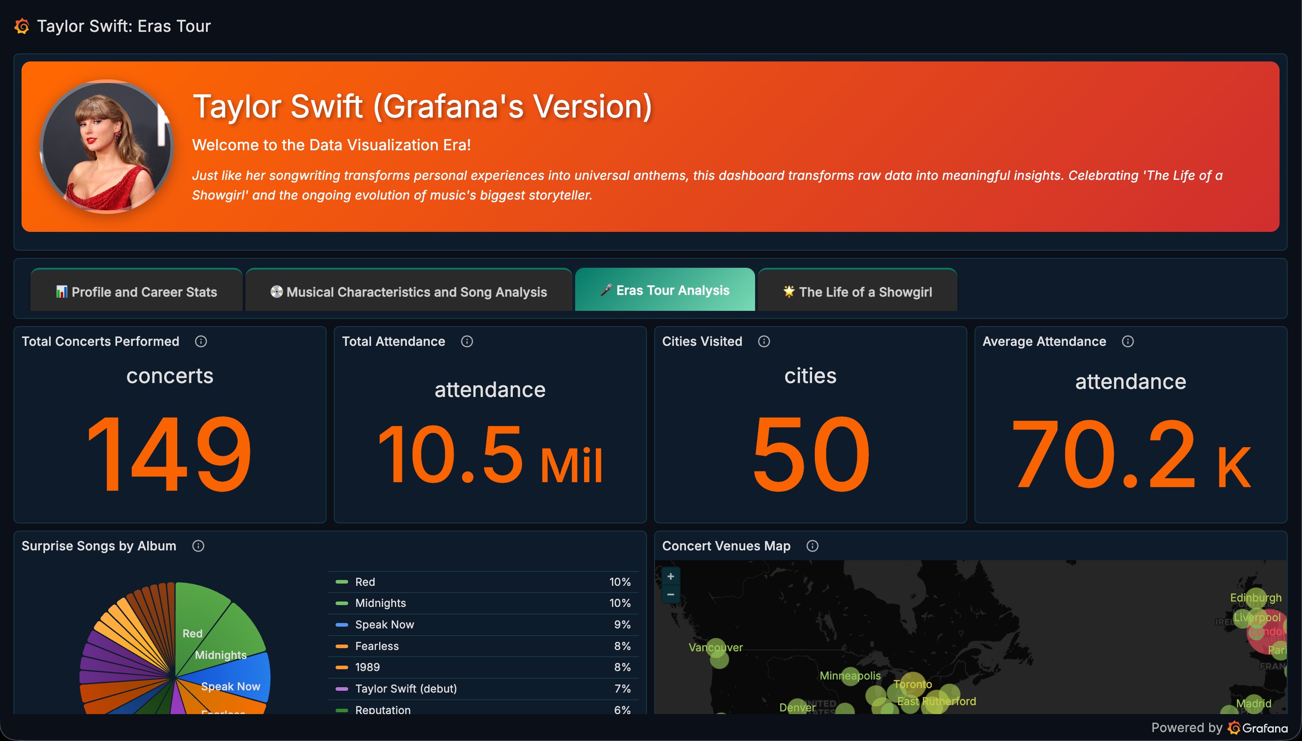Click info icon beside Concert Venues Map
This screenshot has height=741, width=1302.
[x=813, y=546]
